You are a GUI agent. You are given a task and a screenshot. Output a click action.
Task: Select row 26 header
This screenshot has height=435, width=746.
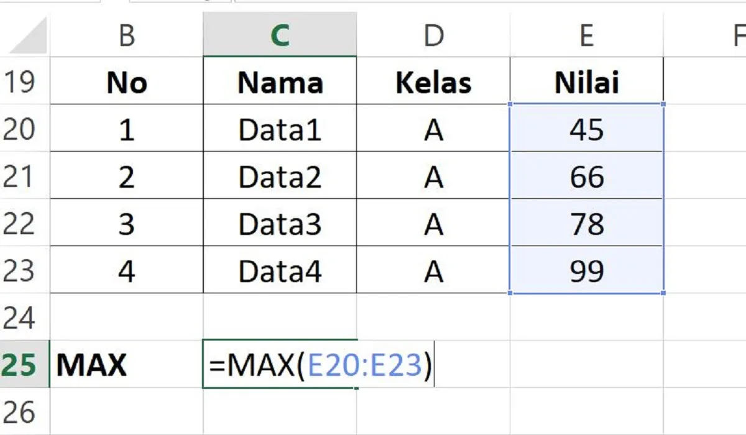(25, 411)
